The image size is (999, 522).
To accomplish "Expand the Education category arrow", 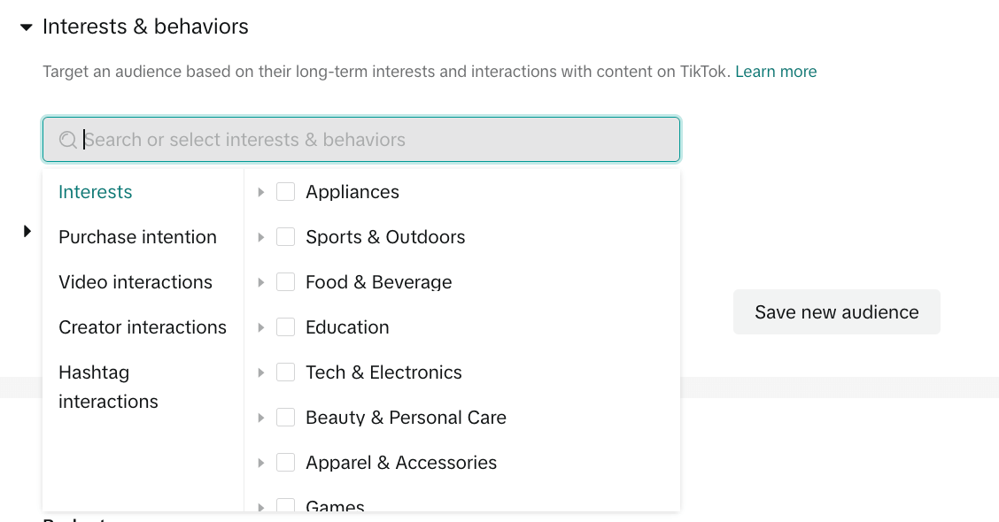I will 260,328.
